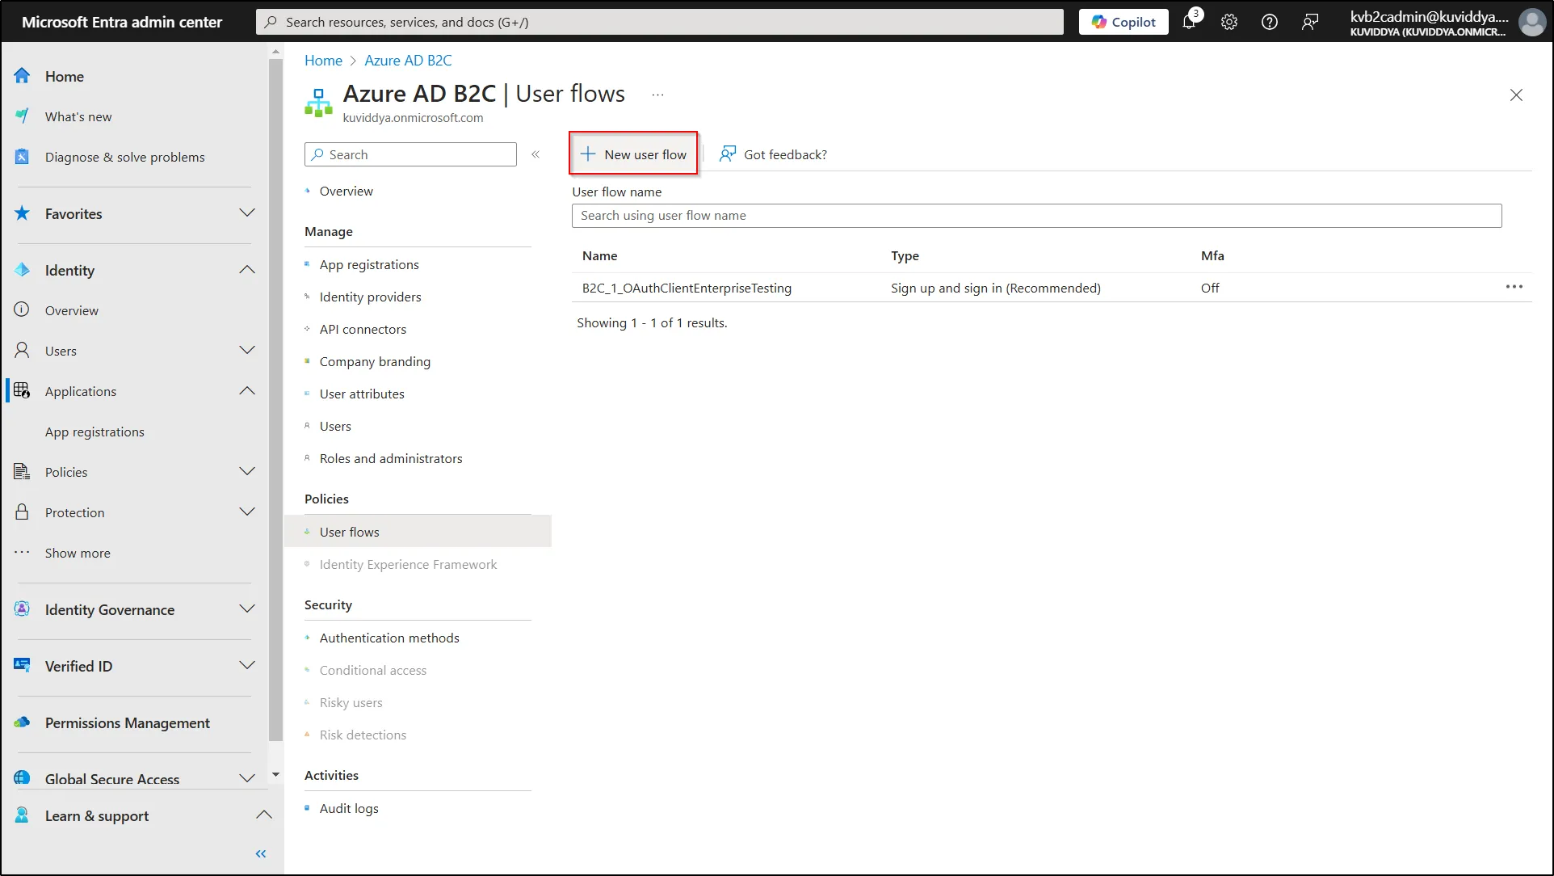Expand the Verified ID chevron
The width and height of the screenshot is (1554, 876).
(247, 666)
